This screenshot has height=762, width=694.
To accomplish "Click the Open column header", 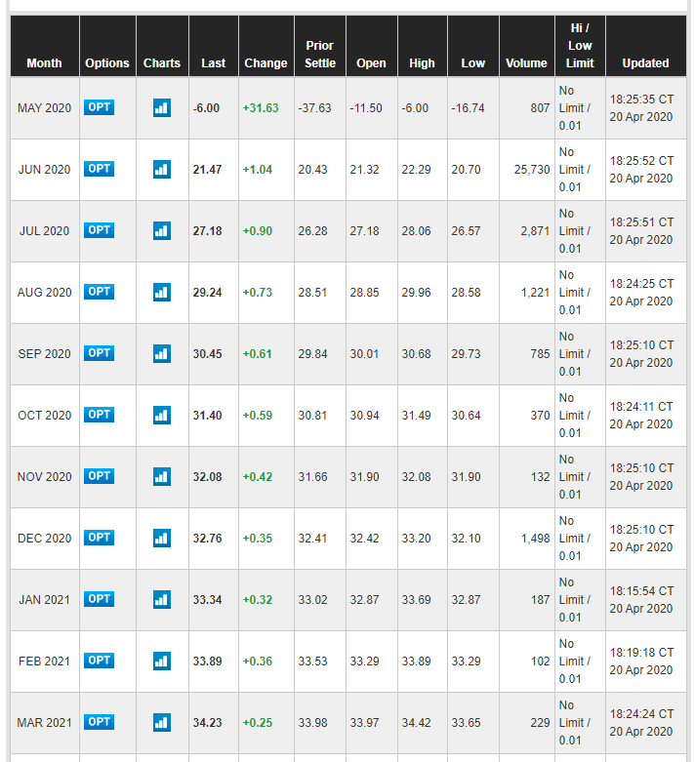I will click(x=372, y=46).
